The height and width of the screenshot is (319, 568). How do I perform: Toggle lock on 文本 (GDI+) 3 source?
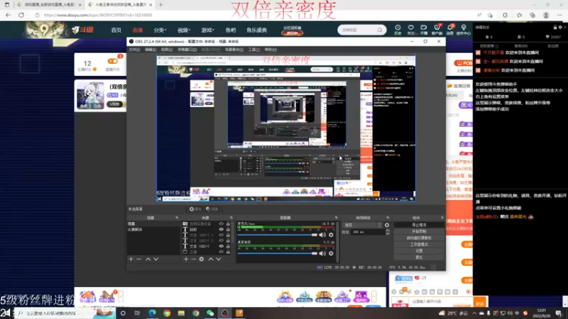click(228, 235)
